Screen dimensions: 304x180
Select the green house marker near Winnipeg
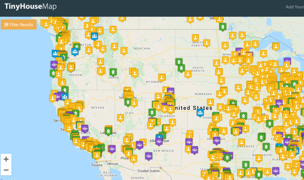[223, 27]
